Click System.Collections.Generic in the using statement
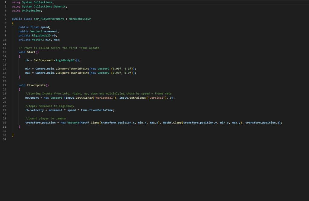The width and height of the screenshot is (309, 201). [44, 6]
